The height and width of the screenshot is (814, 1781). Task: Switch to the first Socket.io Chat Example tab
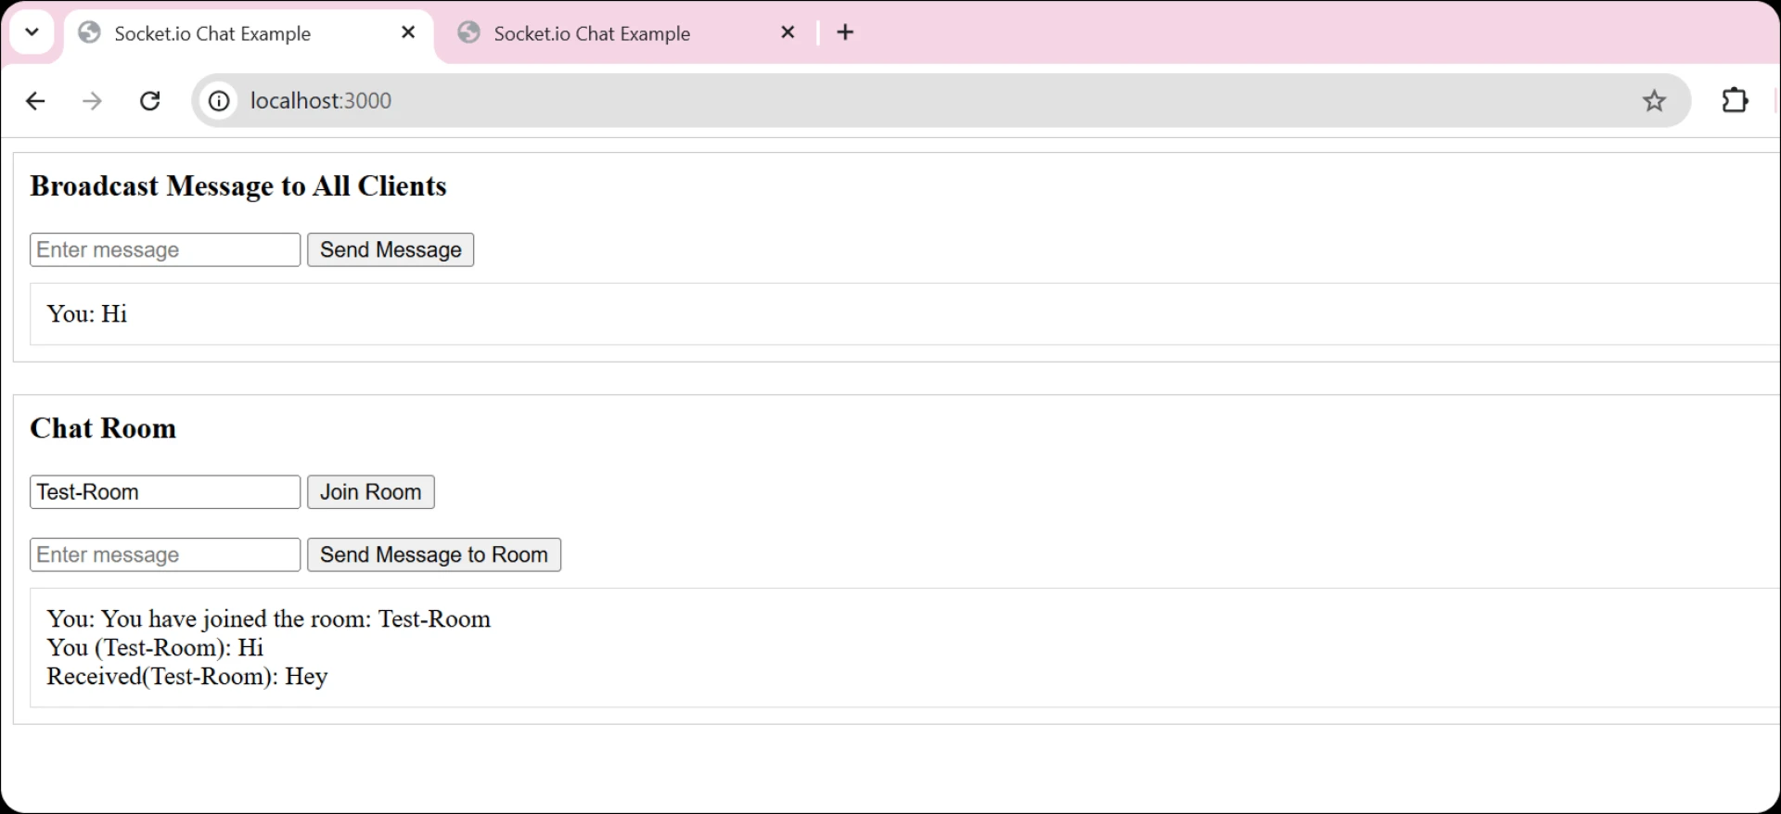(249, 35)
